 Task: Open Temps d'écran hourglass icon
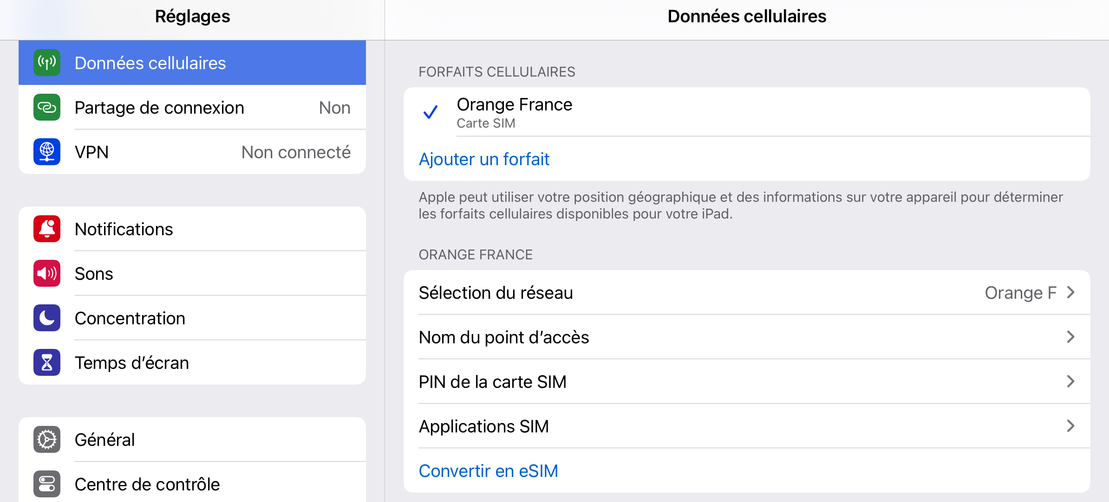tap(46, 362)
